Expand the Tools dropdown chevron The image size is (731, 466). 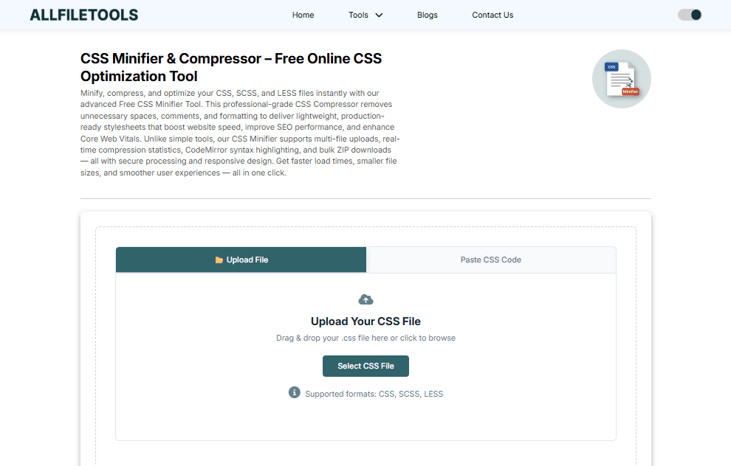click(380, 15)
